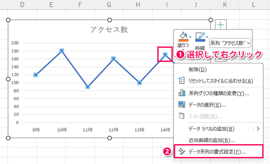The width and height of the screenshot is (270, 164).
Task: Click the 100 value on vertical axis
Action: pos(15,83)
